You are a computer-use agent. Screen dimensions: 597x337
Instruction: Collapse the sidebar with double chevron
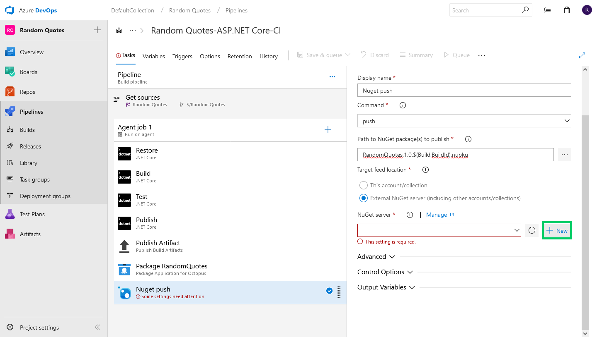click(x=97, y=327)
